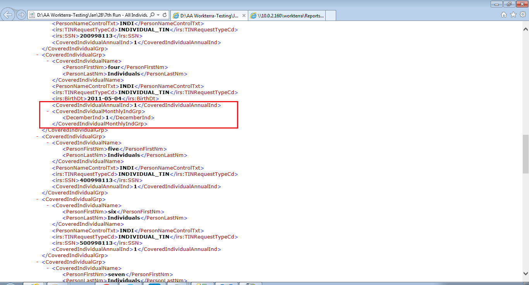Screen dimensions: 529x285
Task: Open the Home page icon
Action: pyautogui.click(x=504, y=15)
